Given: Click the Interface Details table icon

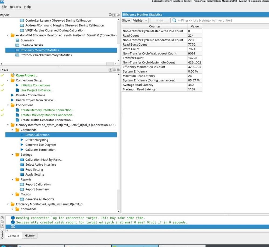Looking at the screenshot, I should [x=17, y=45].
